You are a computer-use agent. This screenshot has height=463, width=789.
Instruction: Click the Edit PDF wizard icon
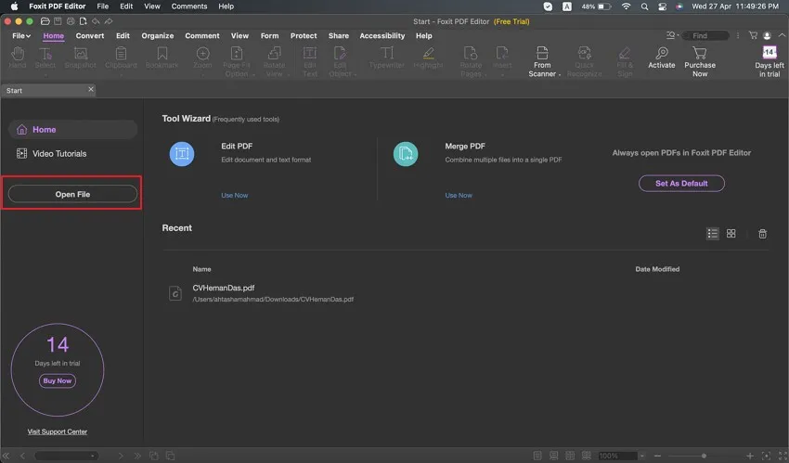182,154
